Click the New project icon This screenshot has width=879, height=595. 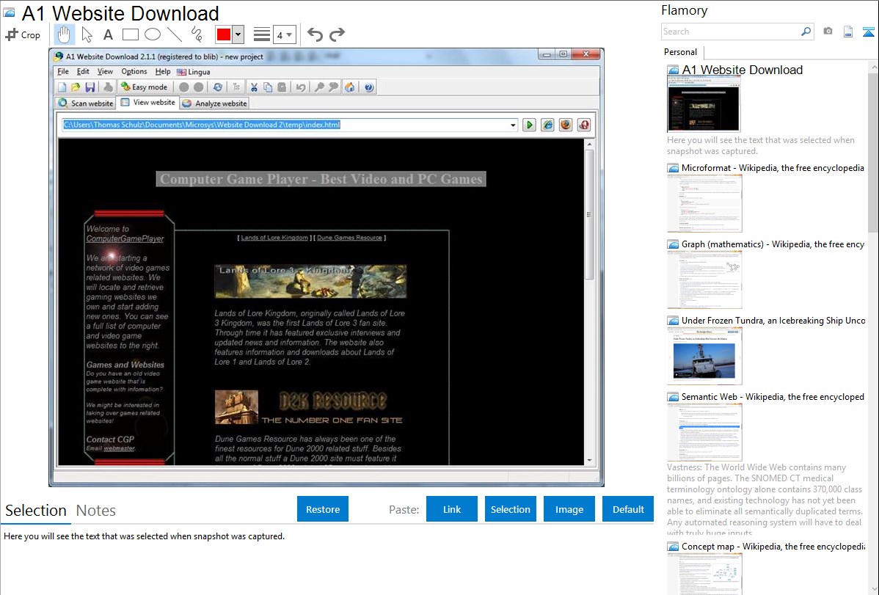[62, 87]
